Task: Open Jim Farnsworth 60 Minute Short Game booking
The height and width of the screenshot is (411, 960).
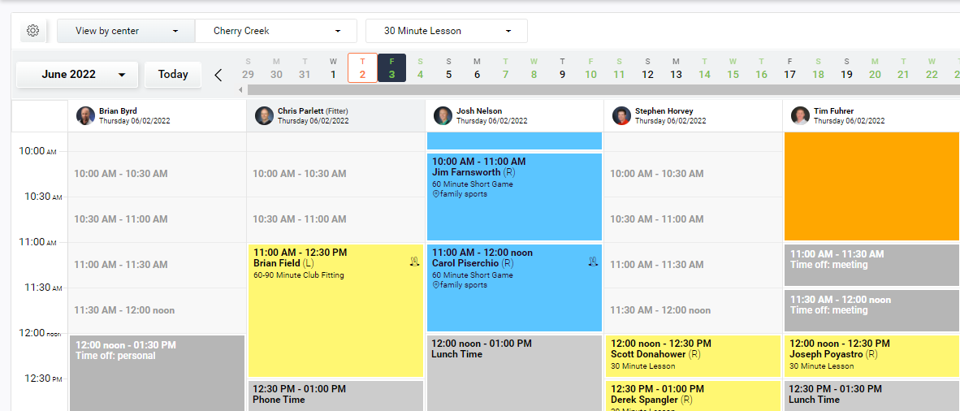Action: (x=514, y=197)
